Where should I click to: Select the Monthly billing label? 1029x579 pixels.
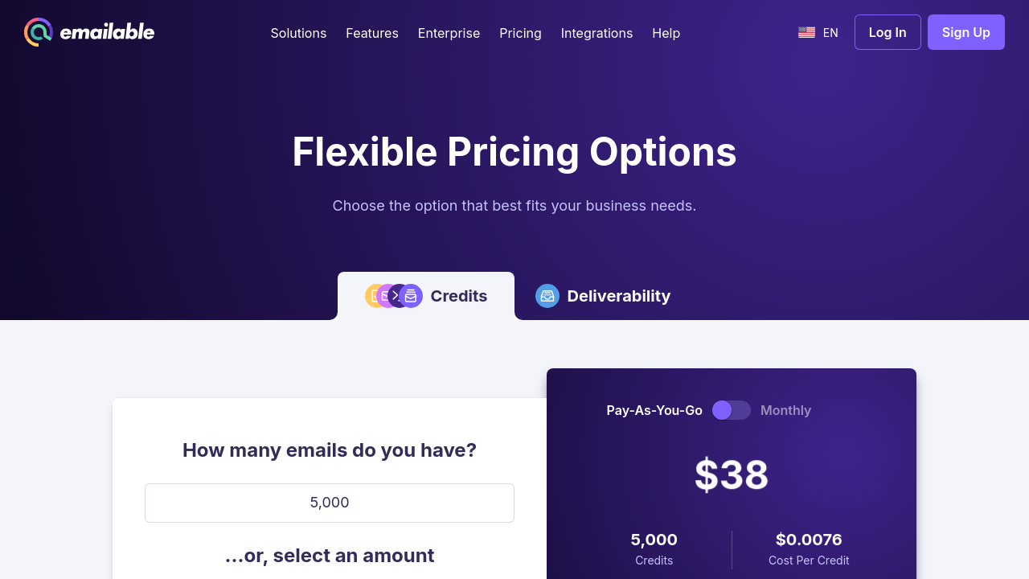[785, 410]
